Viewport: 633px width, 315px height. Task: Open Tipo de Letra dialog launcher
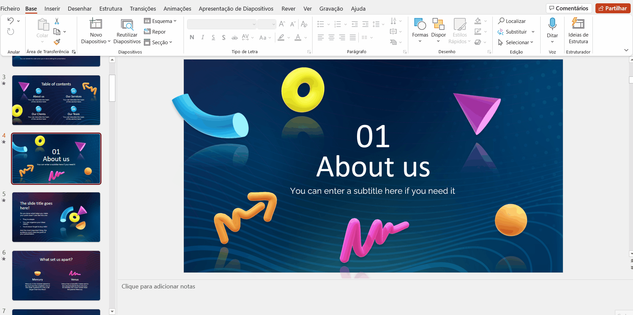[309, 52]
